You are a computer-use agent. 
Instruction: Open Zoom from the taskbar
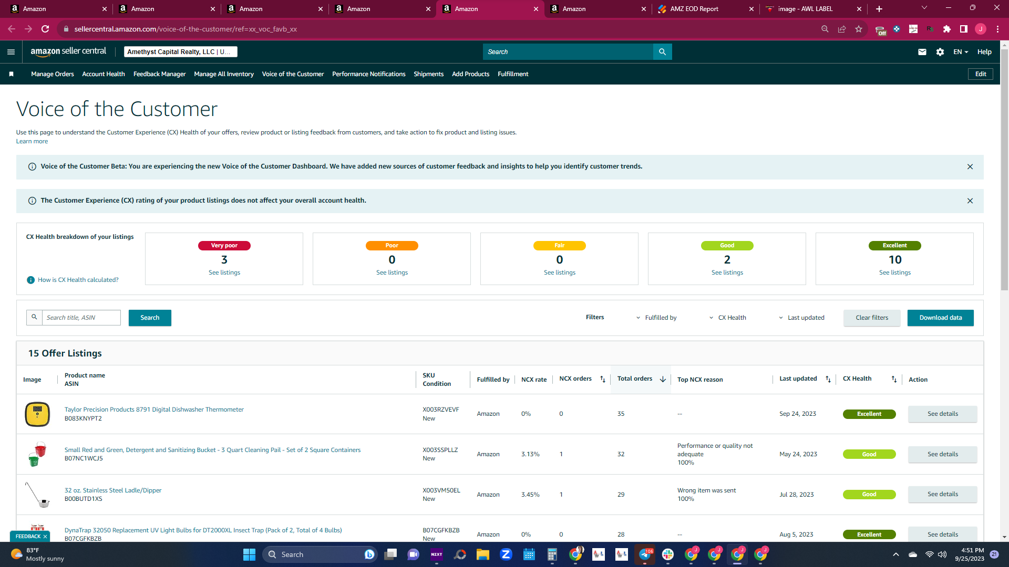coord(506,554)
